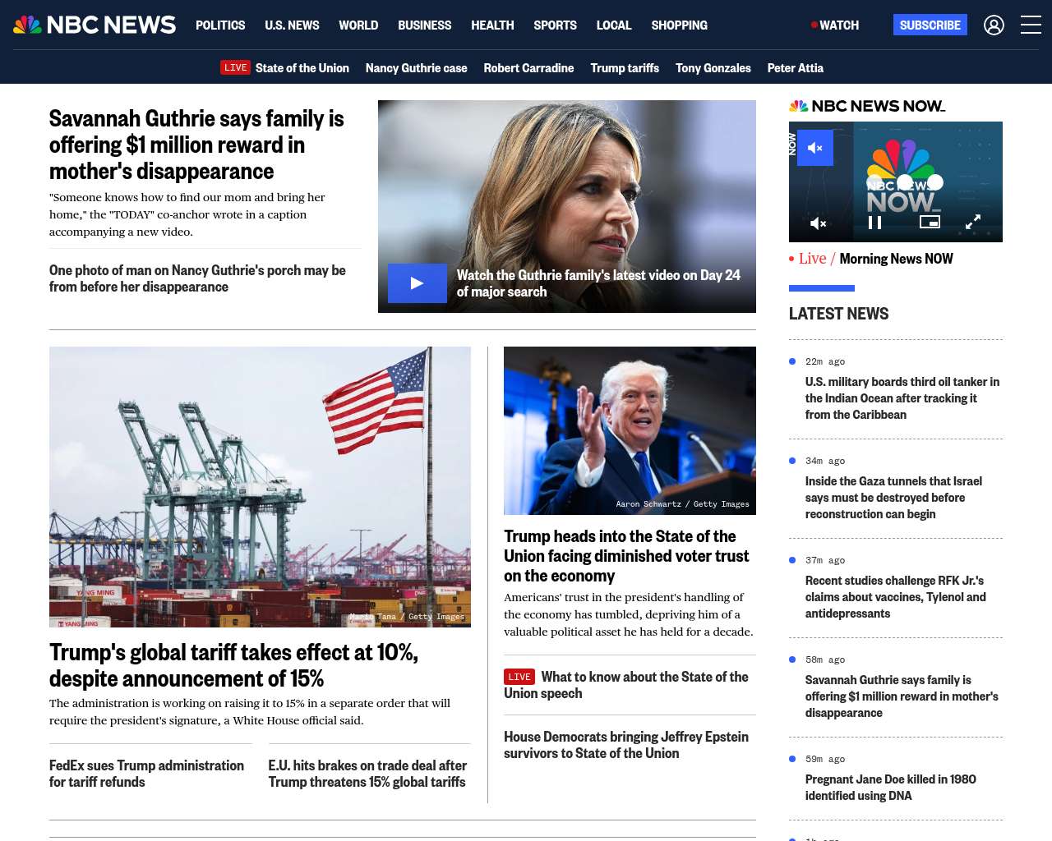Enable picture-in-picture on the live player
The image size is (1052, 841).
(x=930, y=223)
